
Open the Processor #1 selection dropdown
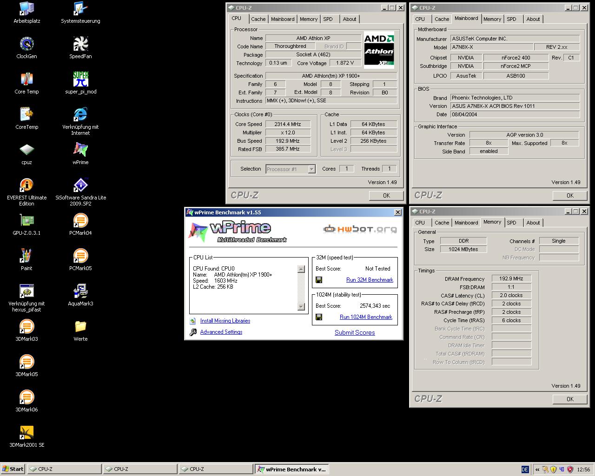click(312, 169)
